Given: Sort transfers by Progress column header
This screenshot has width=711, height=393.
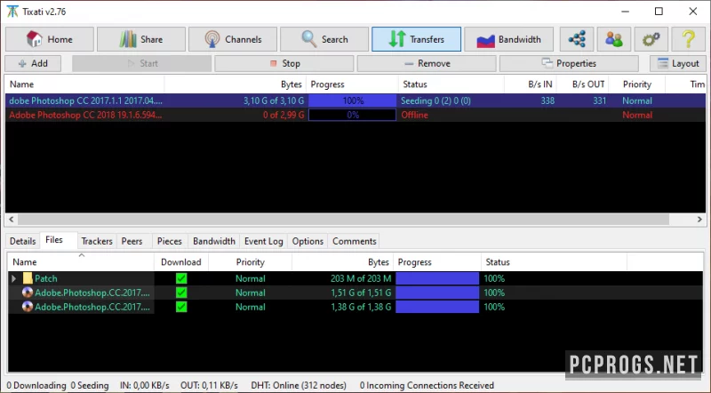Looking at the screenshot, I should coord(352,84).
